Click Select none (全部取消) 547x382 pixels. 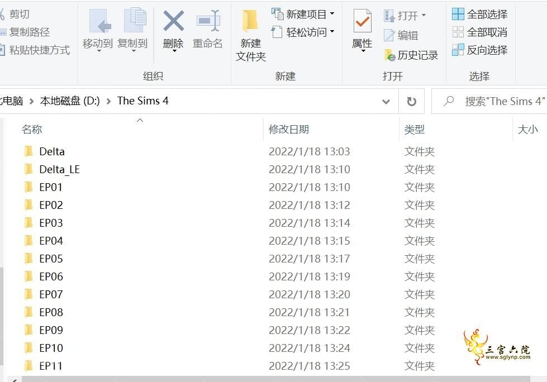click(479, 32)
